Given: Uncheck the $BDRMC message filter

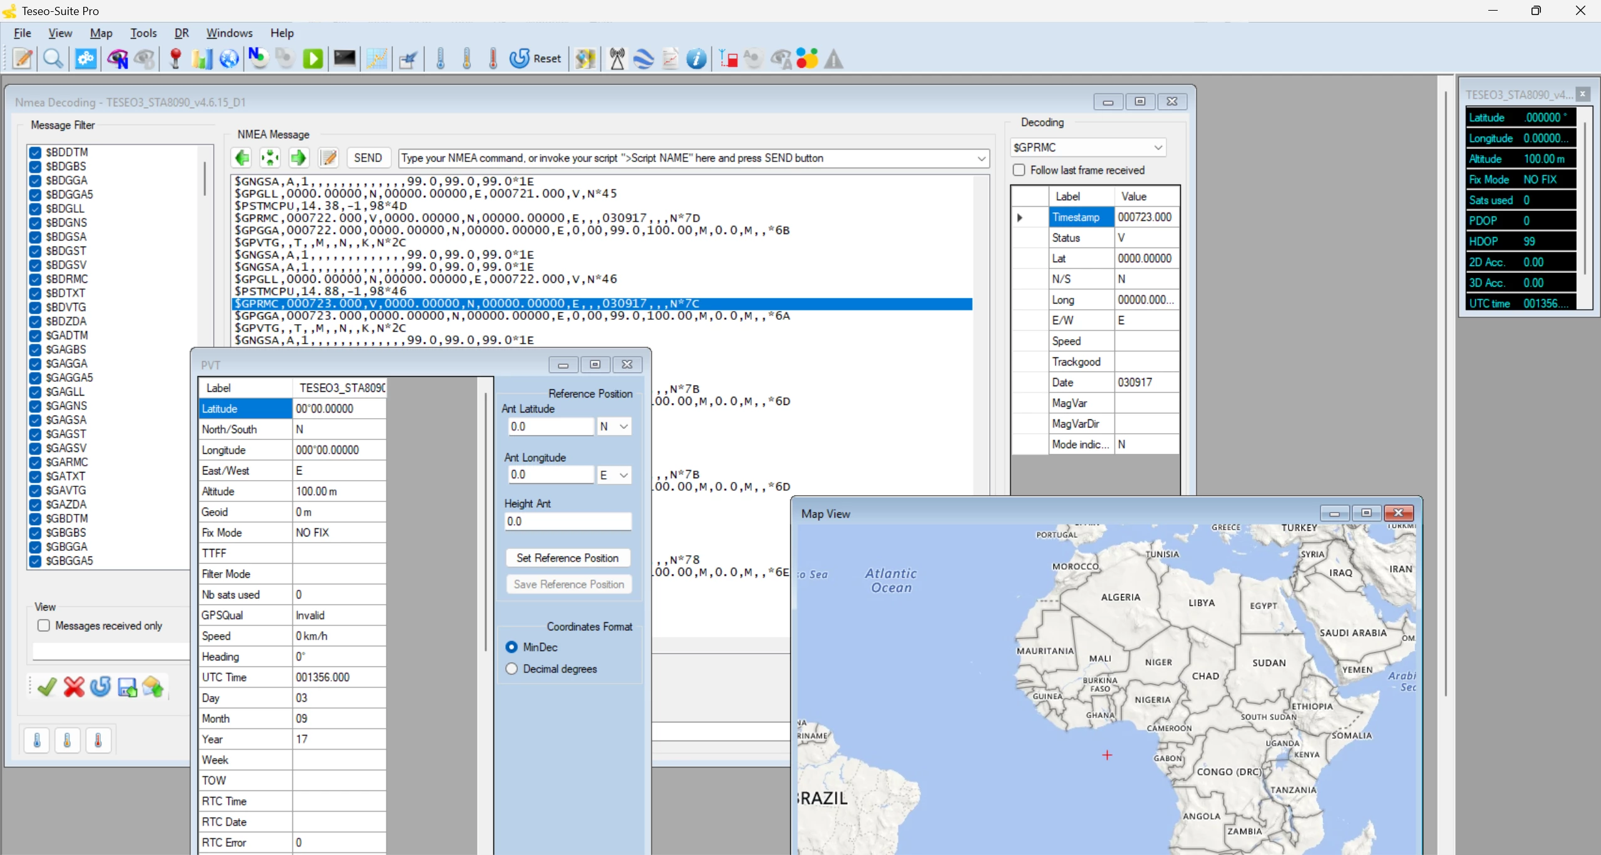Looking at the screenshot, I should point(35,279).
